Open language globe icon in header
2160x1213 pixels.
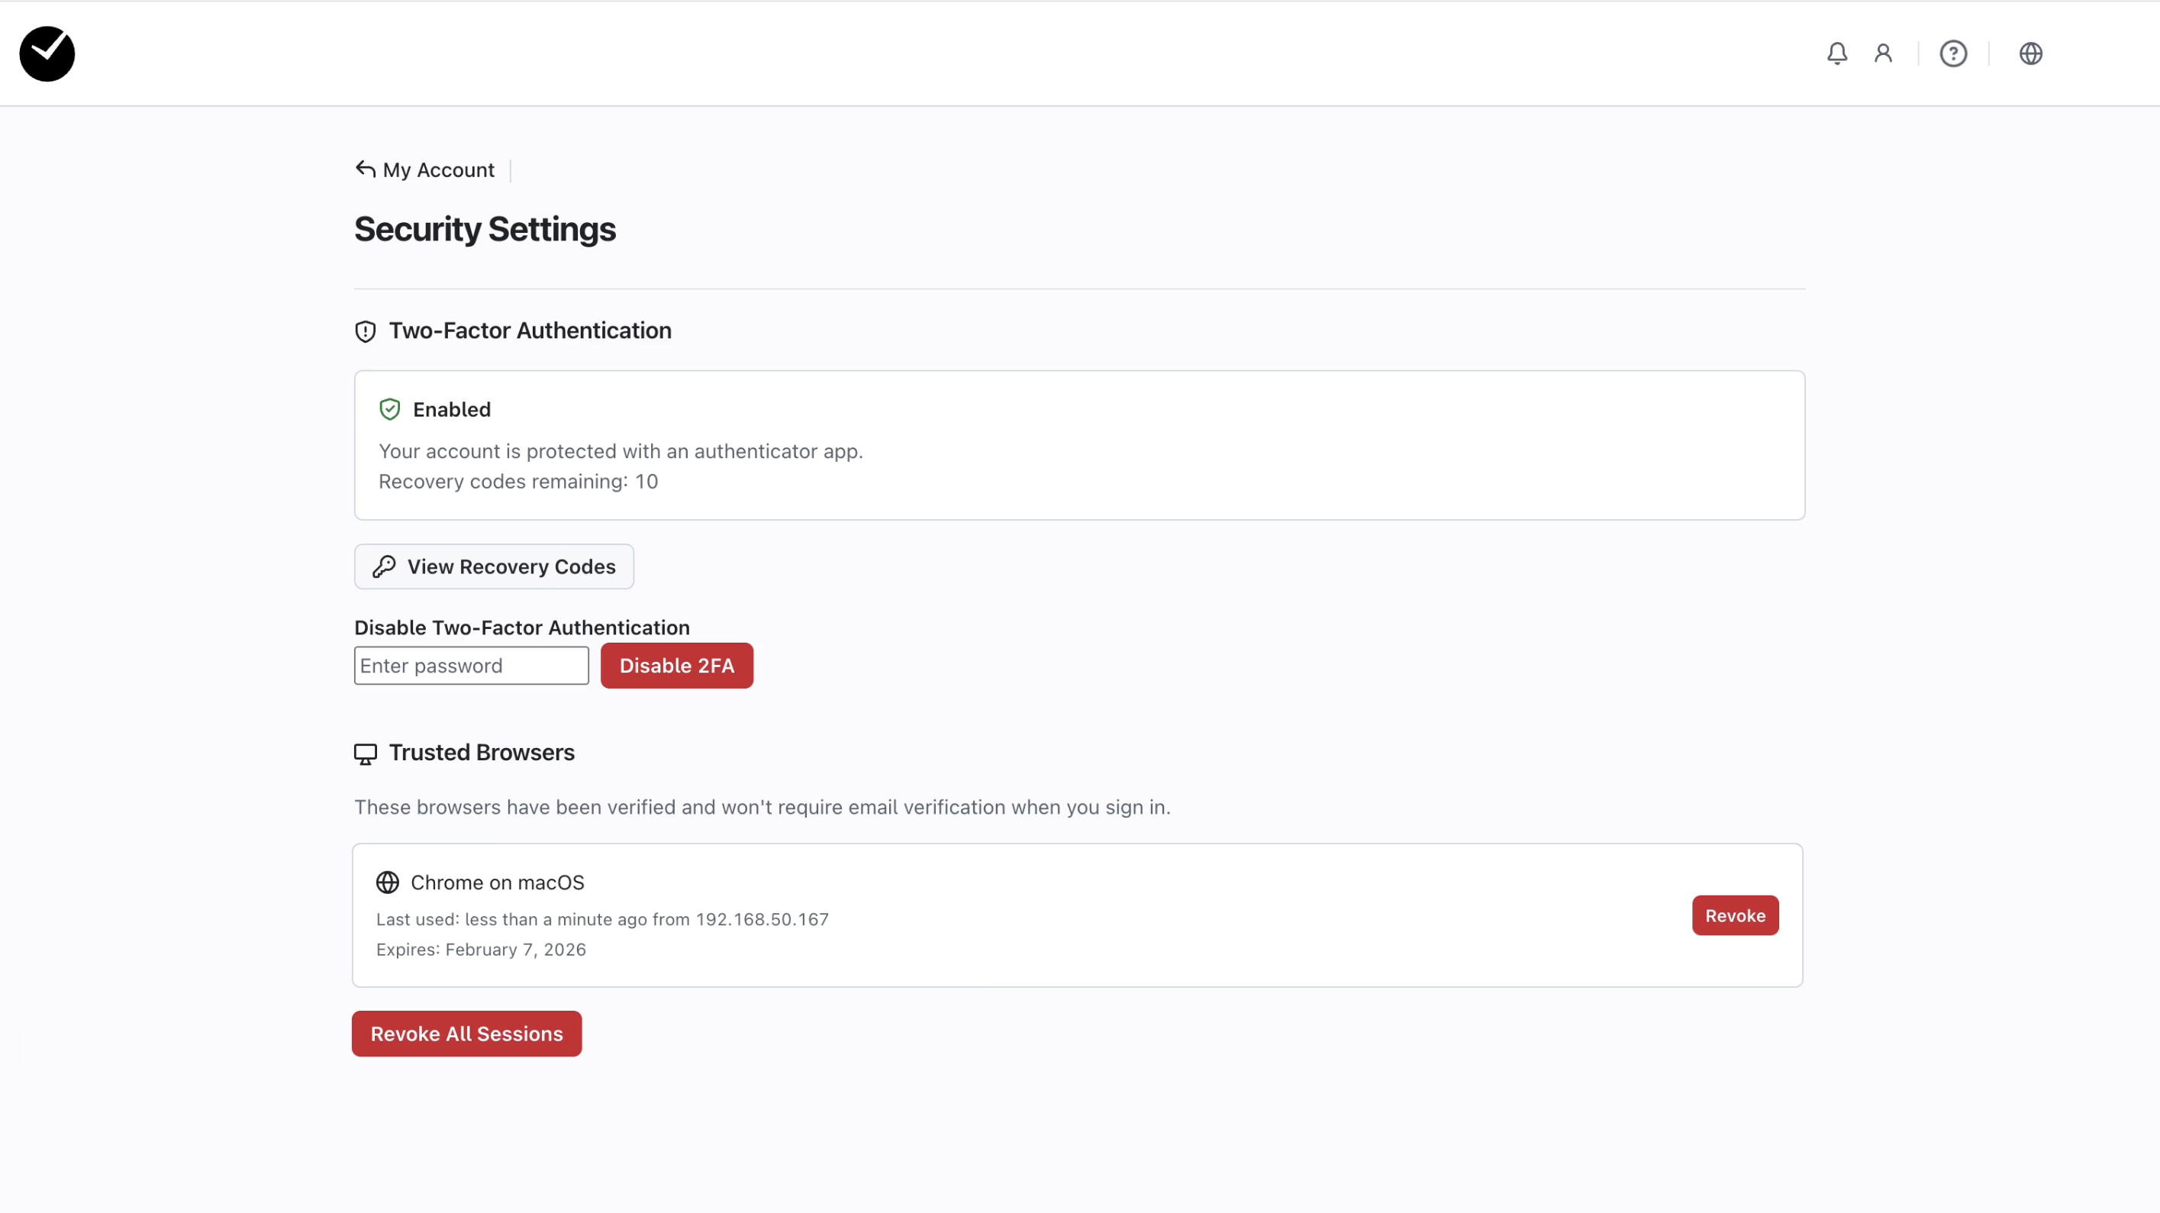click(x=2030, y=53)
